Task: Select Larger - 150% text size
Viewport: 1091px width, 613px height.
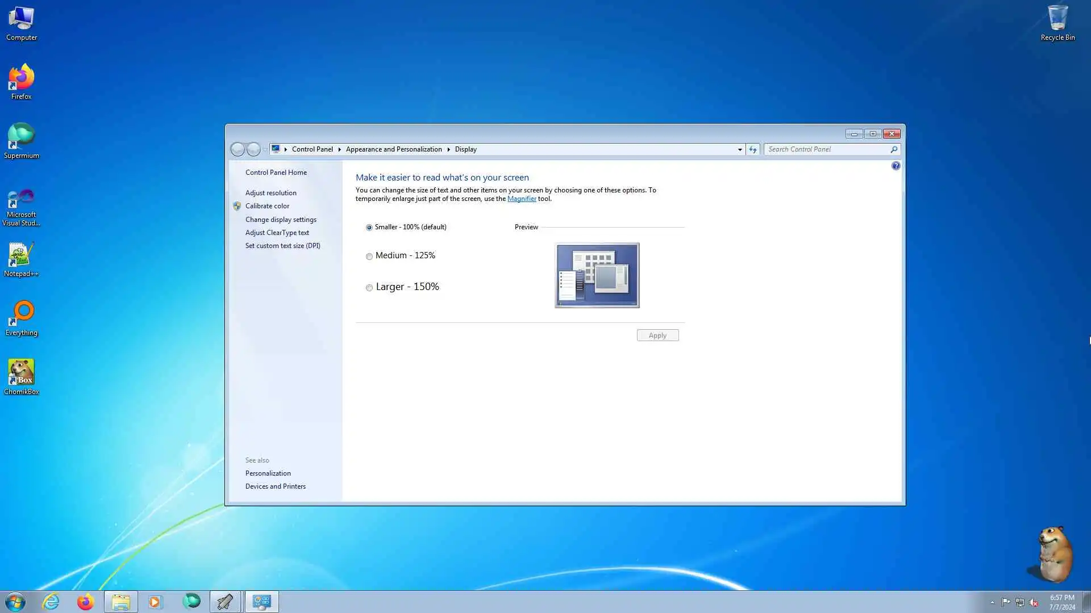Action: pyautogui.click(x=369, y=288)
